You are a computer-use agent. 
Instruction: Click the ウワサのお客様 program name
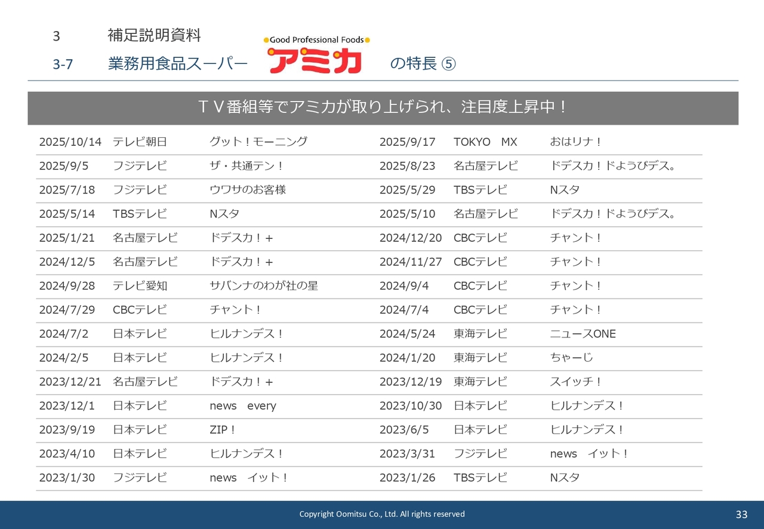coord(248,190)
